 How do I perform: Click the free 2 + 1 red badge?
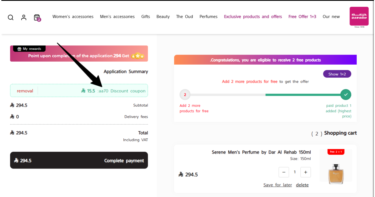pos(336,152)
